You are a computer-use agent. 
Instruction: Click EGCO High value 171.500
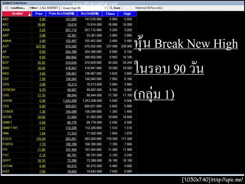pos(127,139)
